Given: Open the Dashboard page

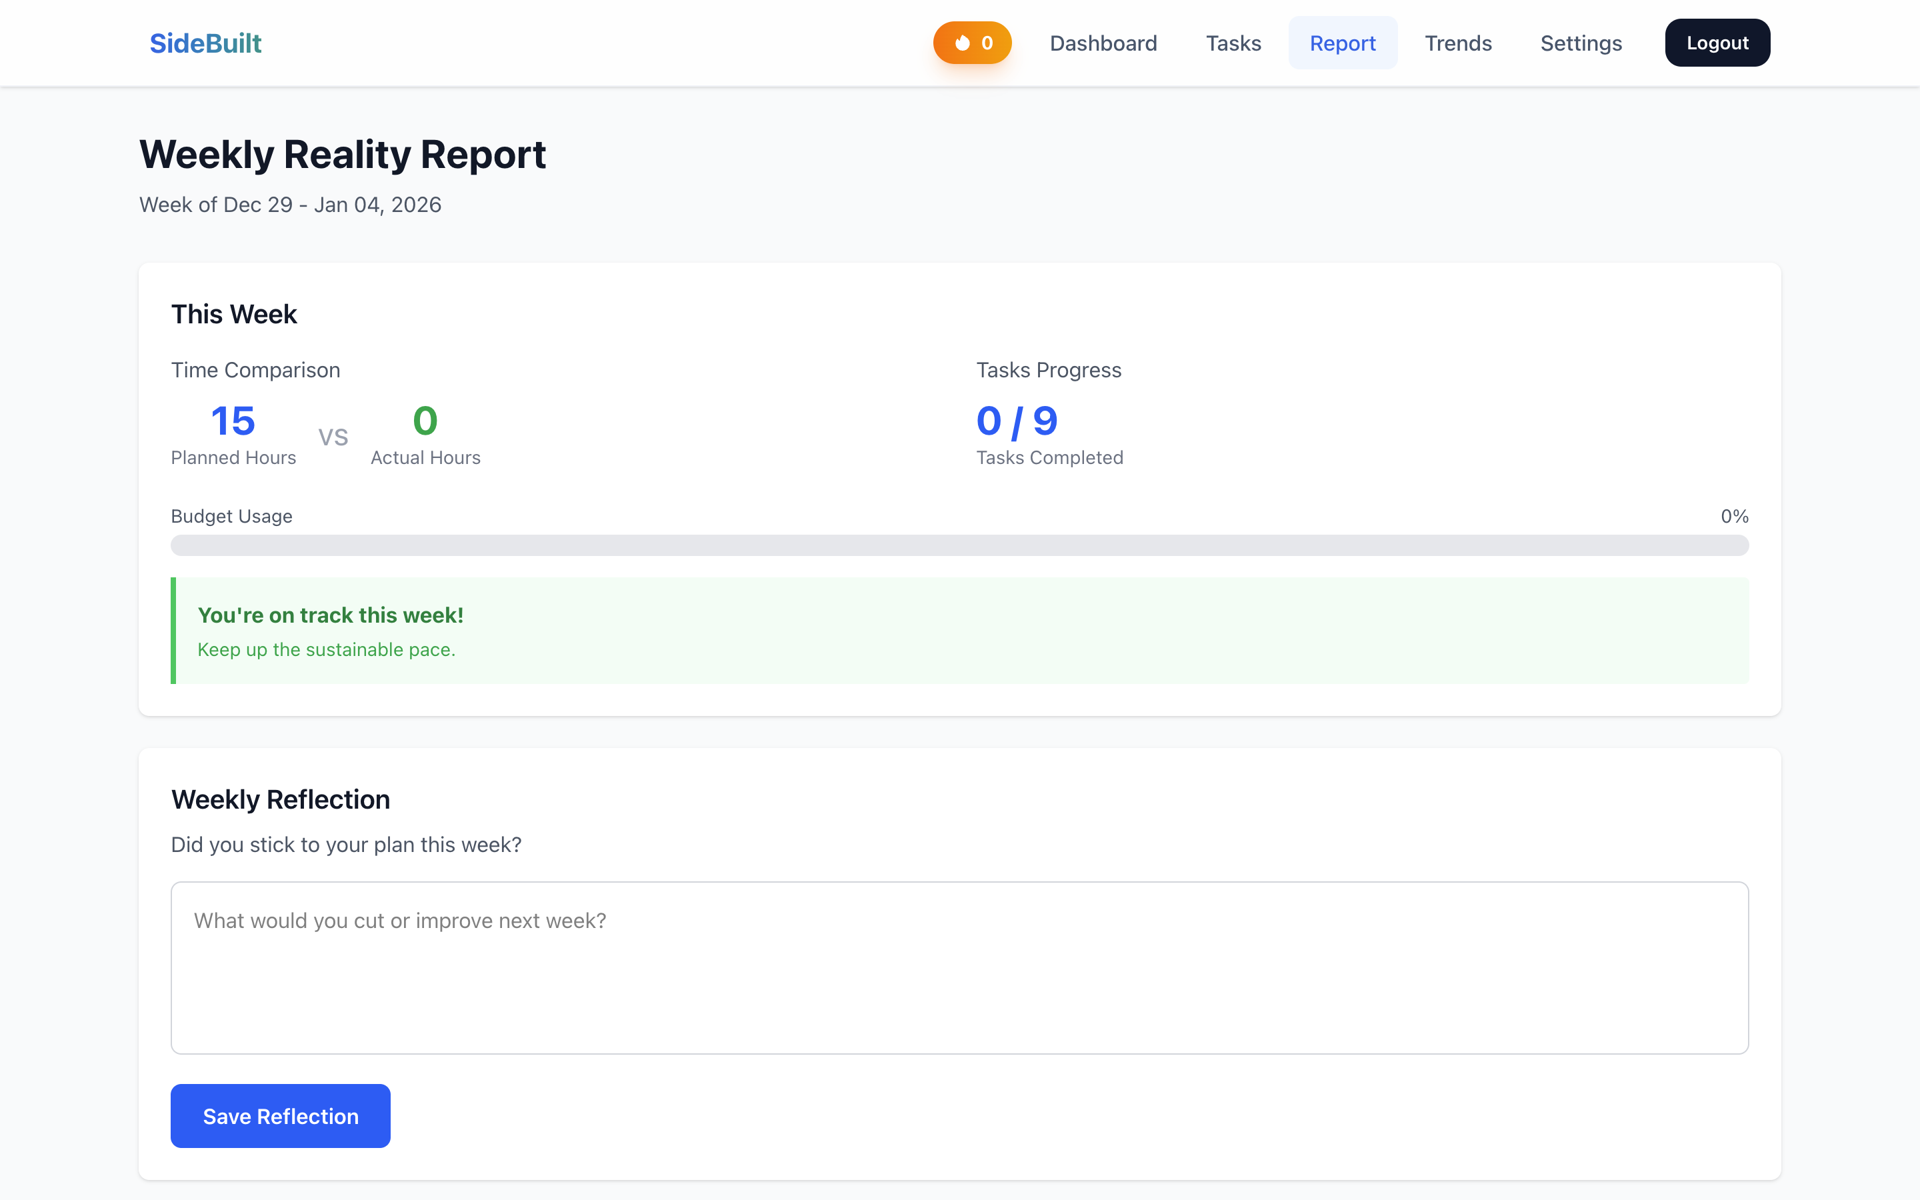Looking at the screenshot, I should (1103, 43).
